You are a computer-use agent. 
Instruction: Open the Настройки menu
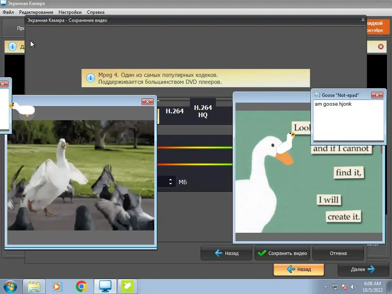point(70,12)
